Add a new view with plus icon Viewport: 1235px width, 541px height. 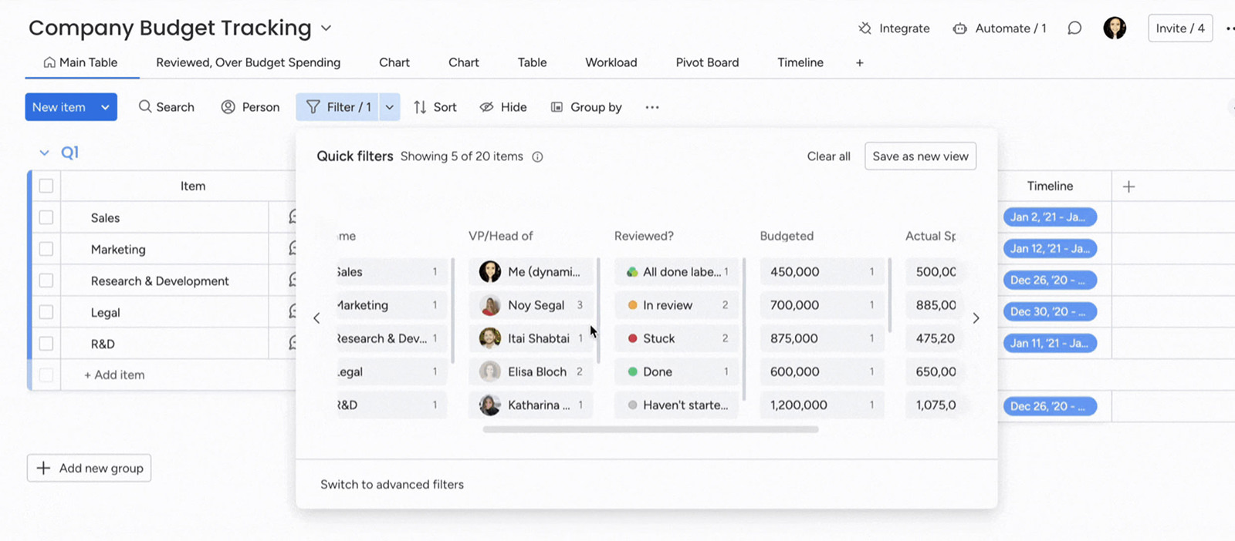[859, 63]
